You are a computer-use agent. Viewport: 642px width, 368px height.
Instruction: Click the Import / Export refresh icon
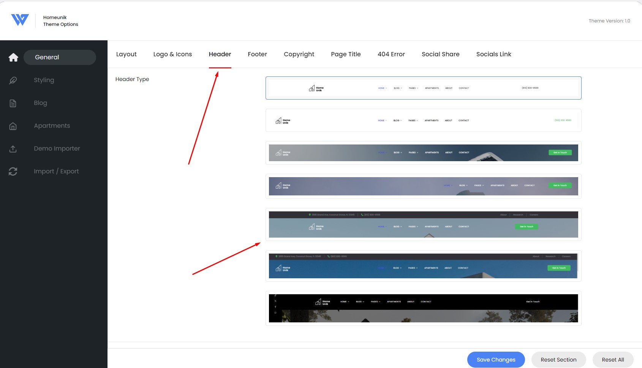tap(13, 171)
